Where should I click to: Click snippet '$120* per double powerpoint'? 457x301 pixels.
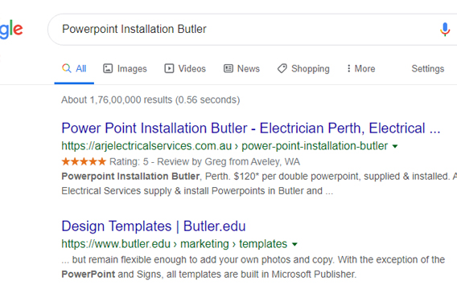coord(297,177)
